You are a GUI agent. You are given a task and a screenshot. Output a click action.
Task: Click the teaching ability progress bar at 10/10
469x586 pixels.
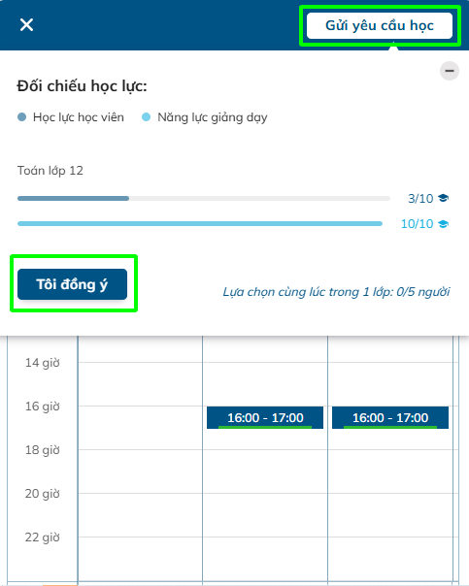tap(200, 223)
